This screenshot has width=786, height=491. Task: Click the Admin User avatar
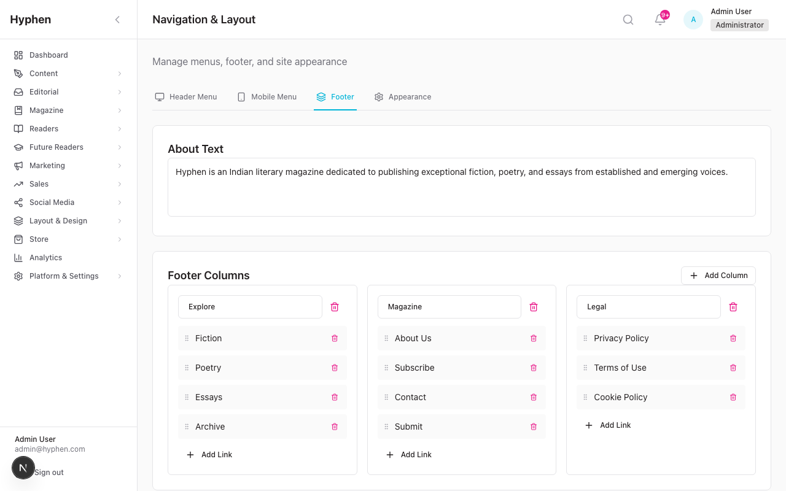pos(693,19)
